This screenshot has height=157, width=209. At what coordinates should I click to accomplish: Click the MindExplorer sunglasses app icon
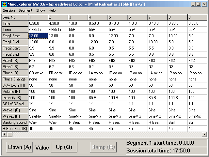(5, 4)
